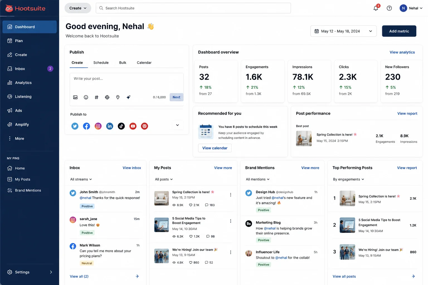Open Inbox in the sidebar

coord(30,69)
